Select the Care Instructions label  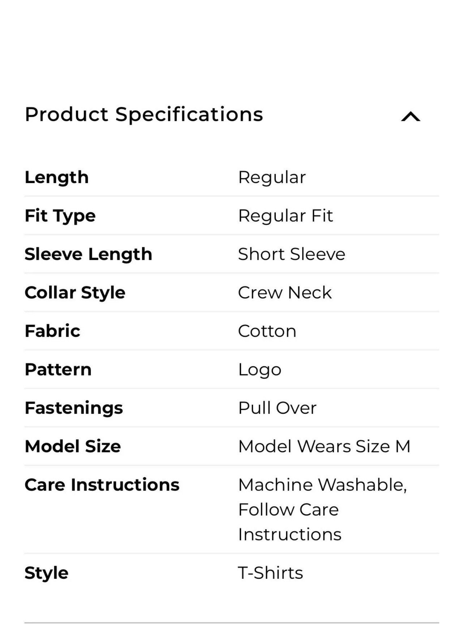pyautogui.click(x=102, y=485)
